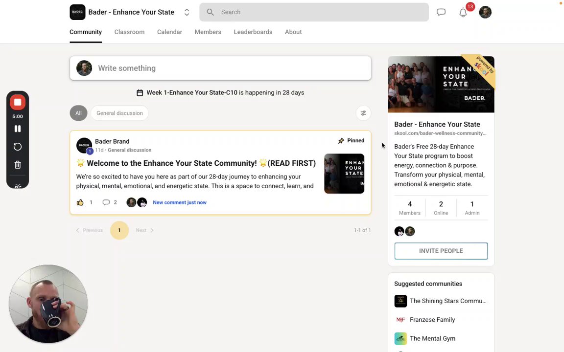The width and height of the screenshot is (564, 352).
Task: View the 1 Admin count
Action: pos(472,208)
